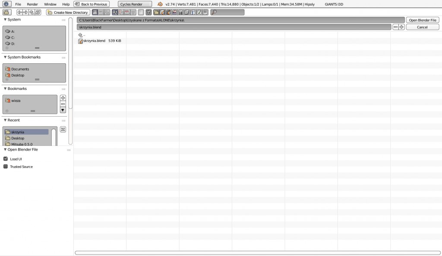Click the Open Blender File button
442x256 pixels.
[x=422, y=20]
